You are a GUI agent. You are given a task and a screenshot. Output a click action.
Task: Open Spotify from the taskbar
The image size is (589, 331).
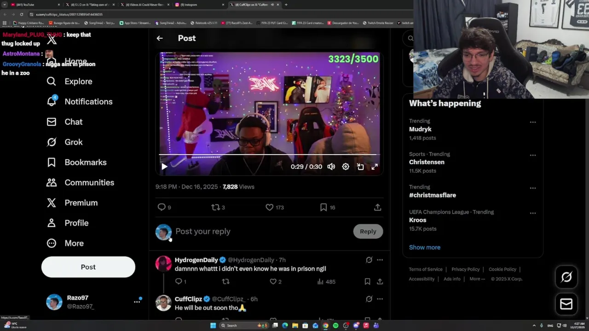click(x=335, y=325)
